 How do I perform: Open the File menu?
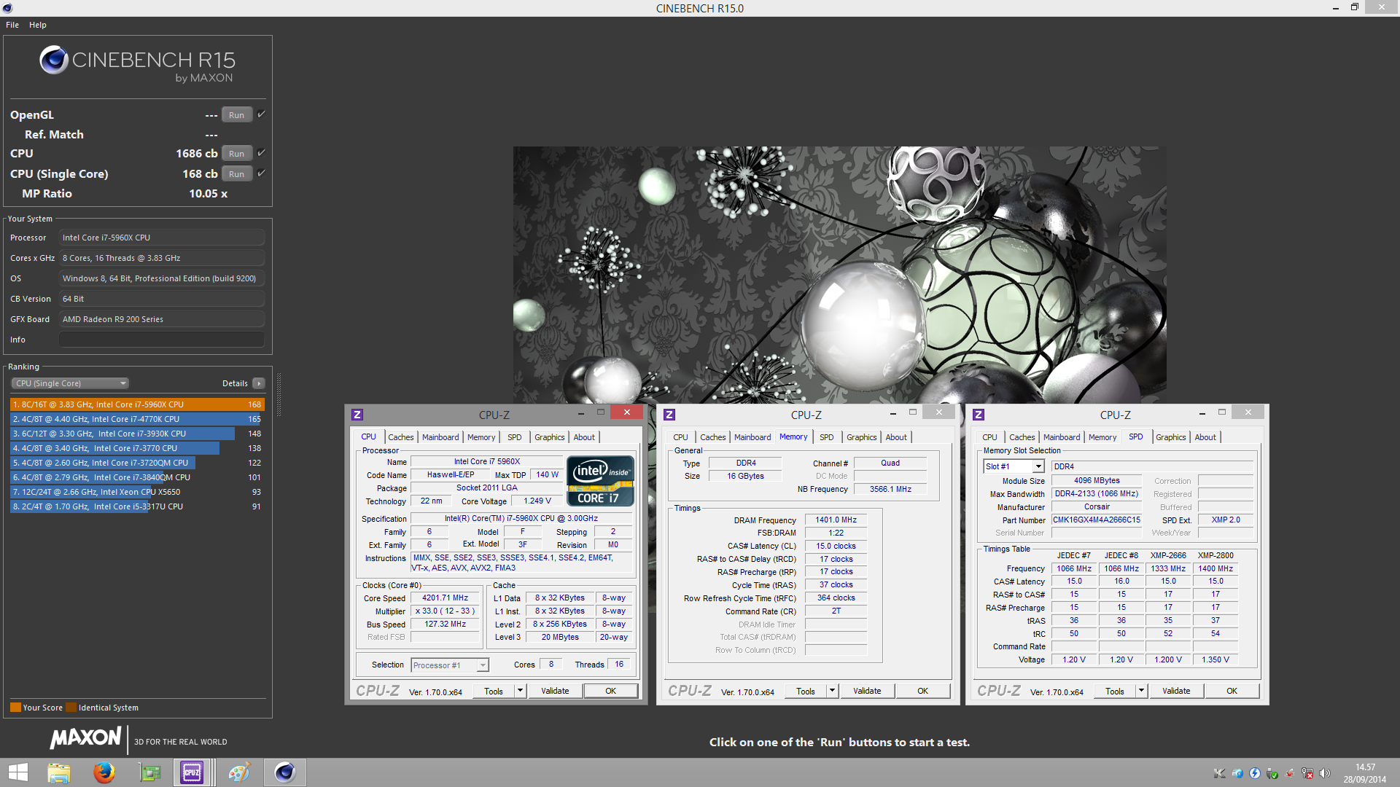click(x=12, y=25)
